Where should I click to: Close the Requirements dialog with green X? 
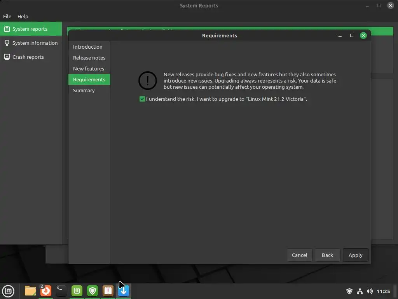click(x=363, y=35)
